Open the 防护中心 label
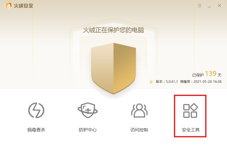This screenshot has width=227, height=149. click(88, 130)
